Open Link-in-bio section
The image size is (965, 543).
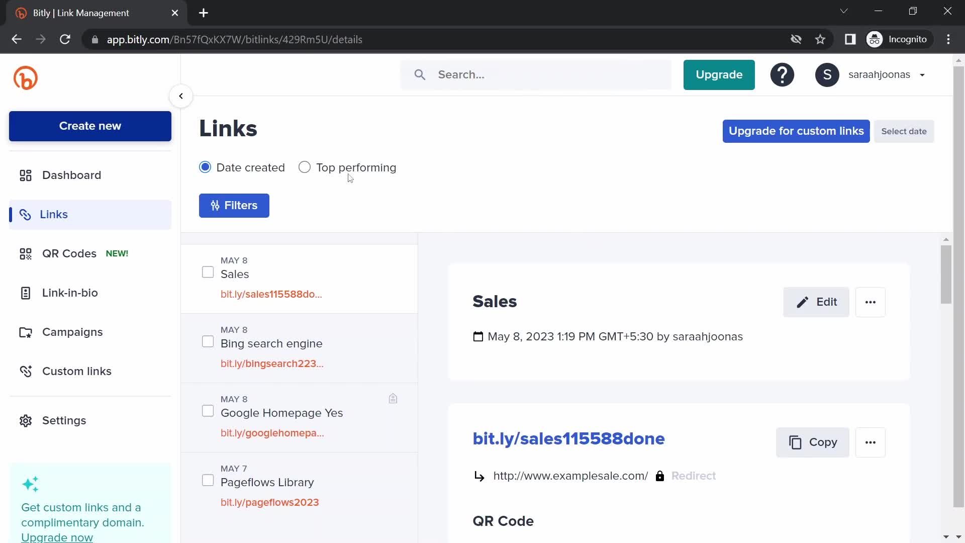click(x=70, y=293)
